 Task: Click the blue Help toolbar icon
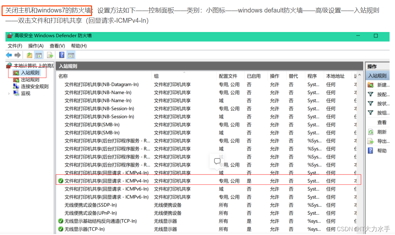[62, 55]
